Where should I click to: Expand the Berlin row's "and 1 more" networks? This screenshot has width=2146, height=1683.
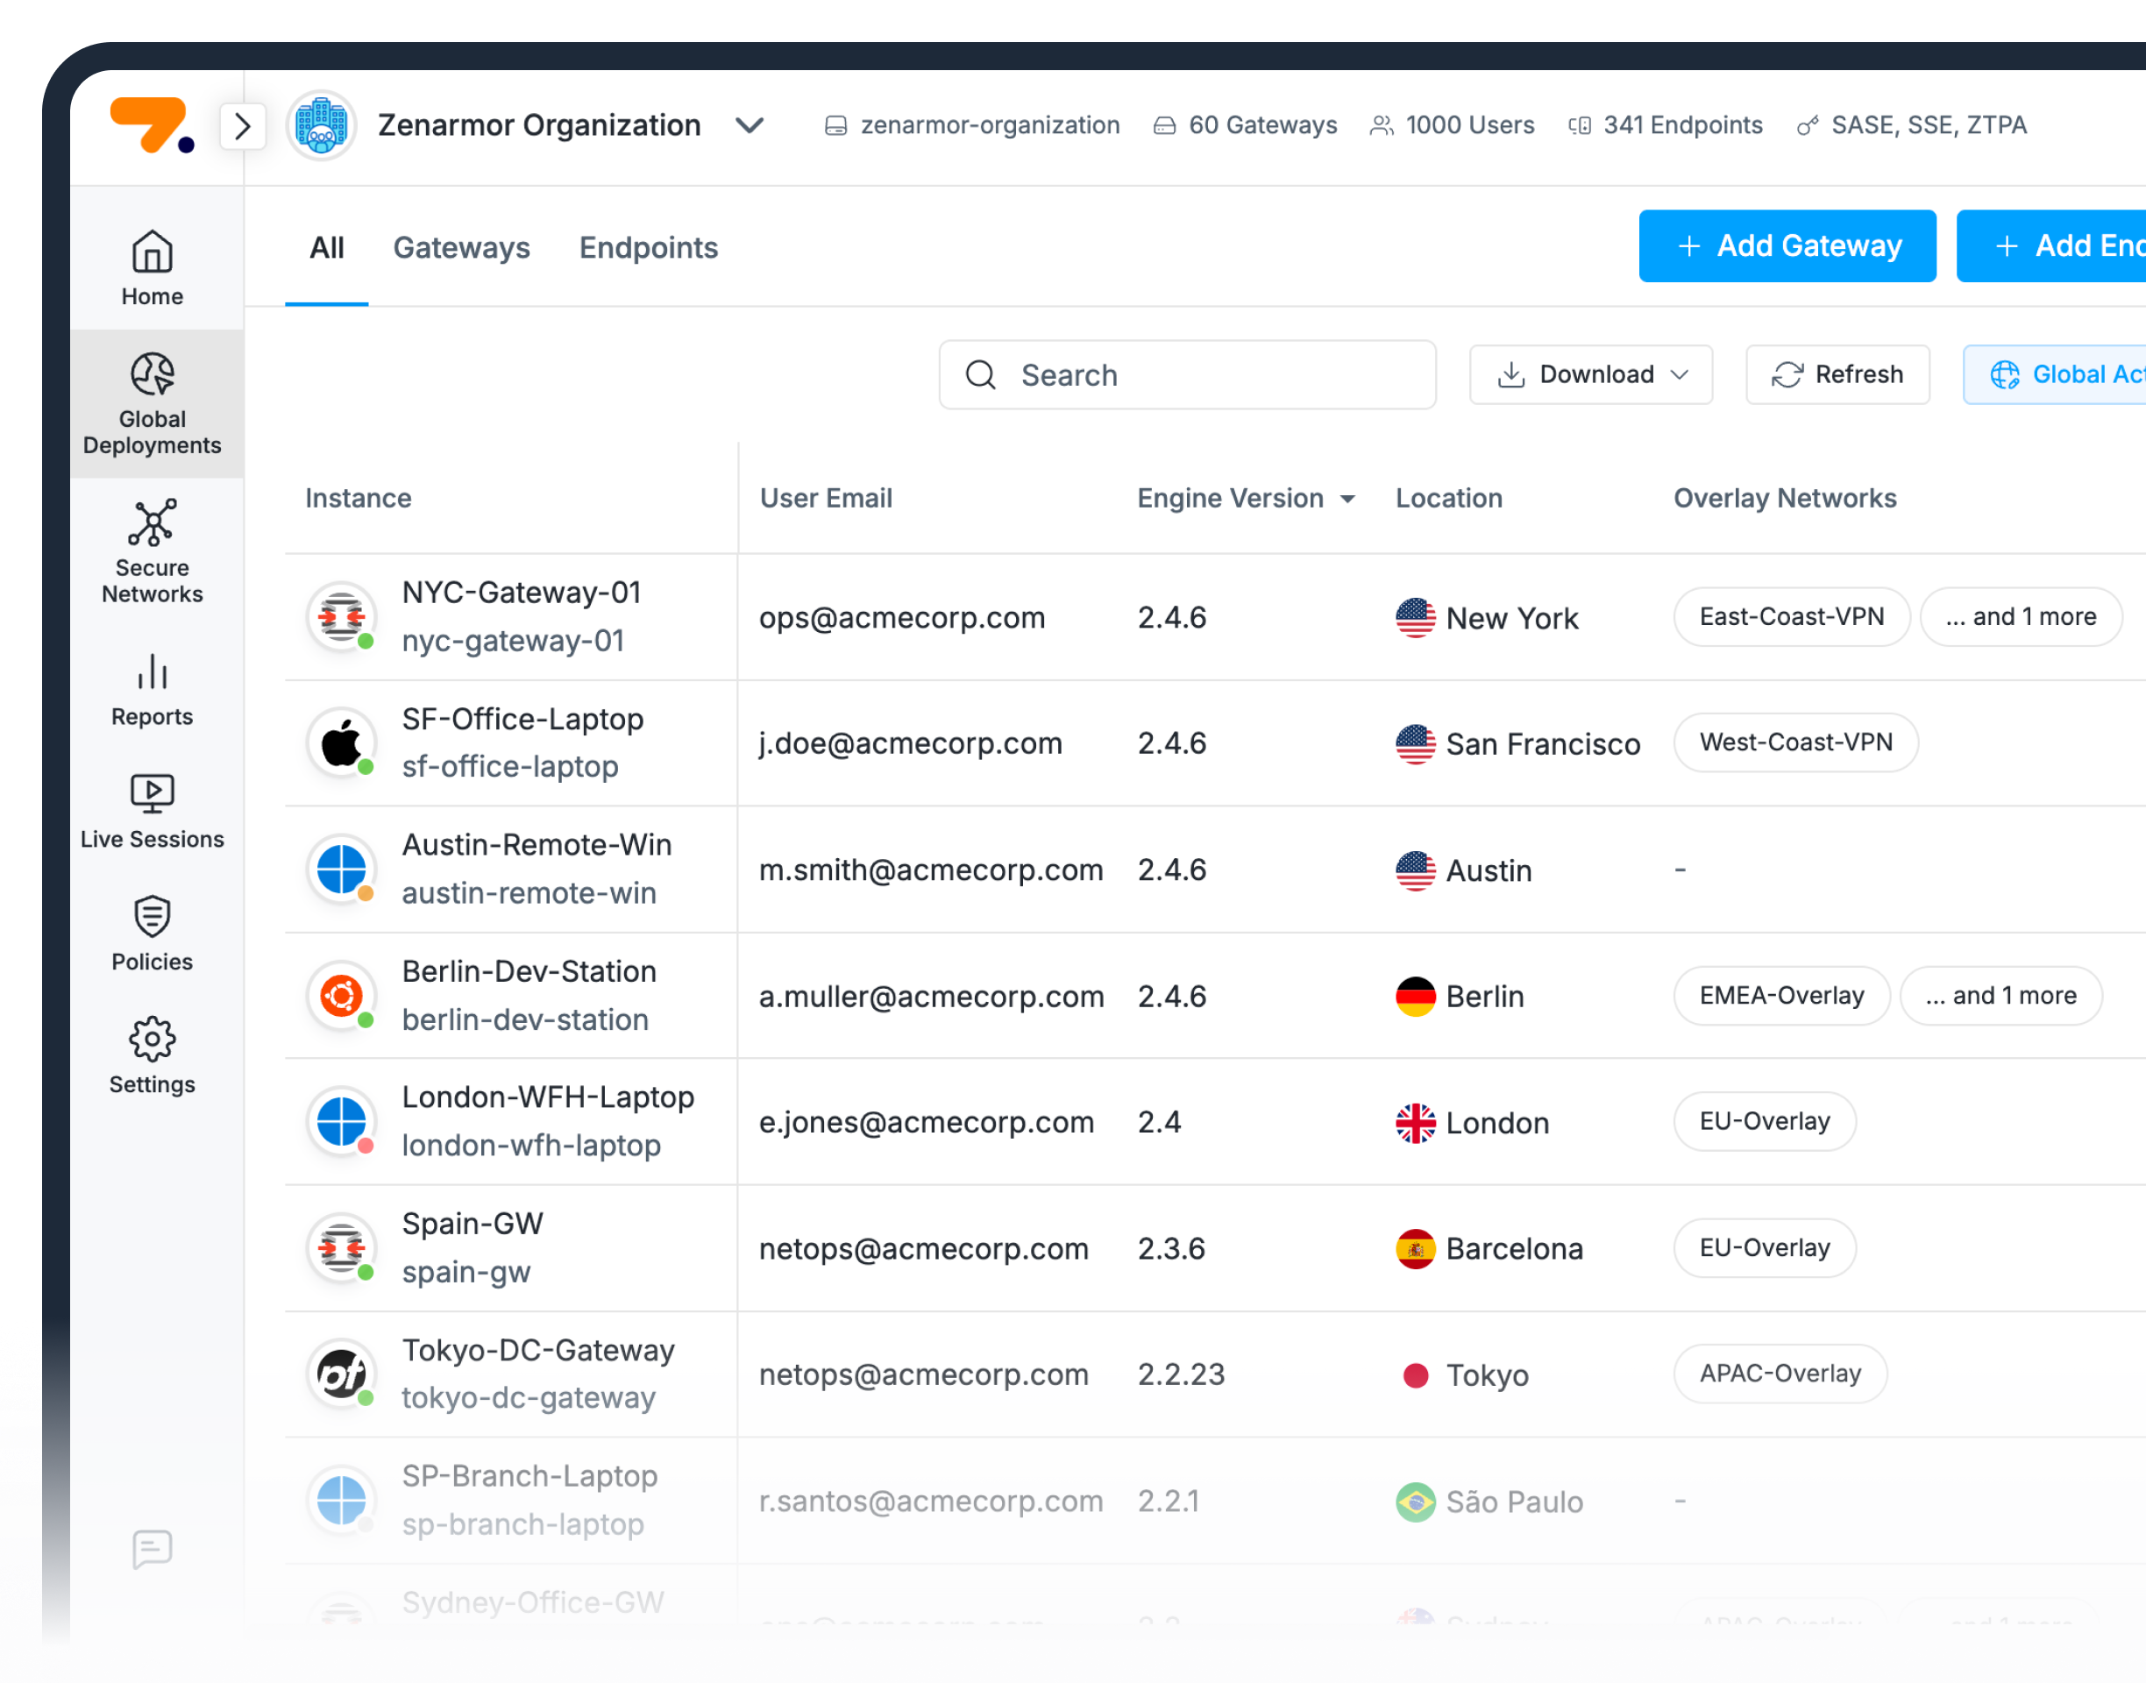click(x=2000, y=996)
